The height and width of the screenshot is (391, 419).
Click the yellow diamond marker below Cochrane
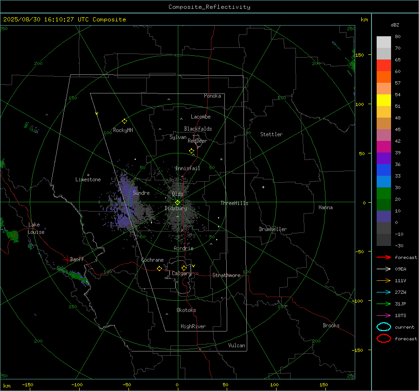tap(159, 268)
